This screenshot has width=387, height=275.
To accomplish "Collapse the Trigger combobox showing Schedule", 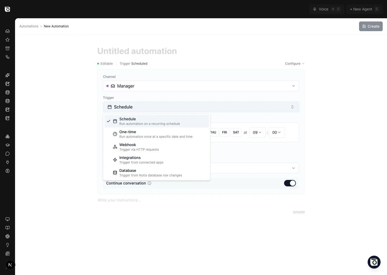I will coord(201,107).
